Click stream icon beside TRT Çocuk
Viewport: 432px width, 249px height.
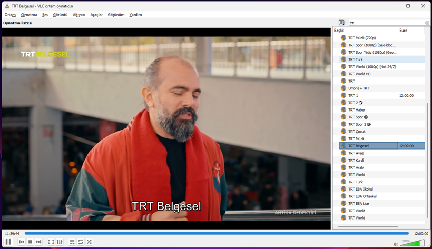(343, 131)
